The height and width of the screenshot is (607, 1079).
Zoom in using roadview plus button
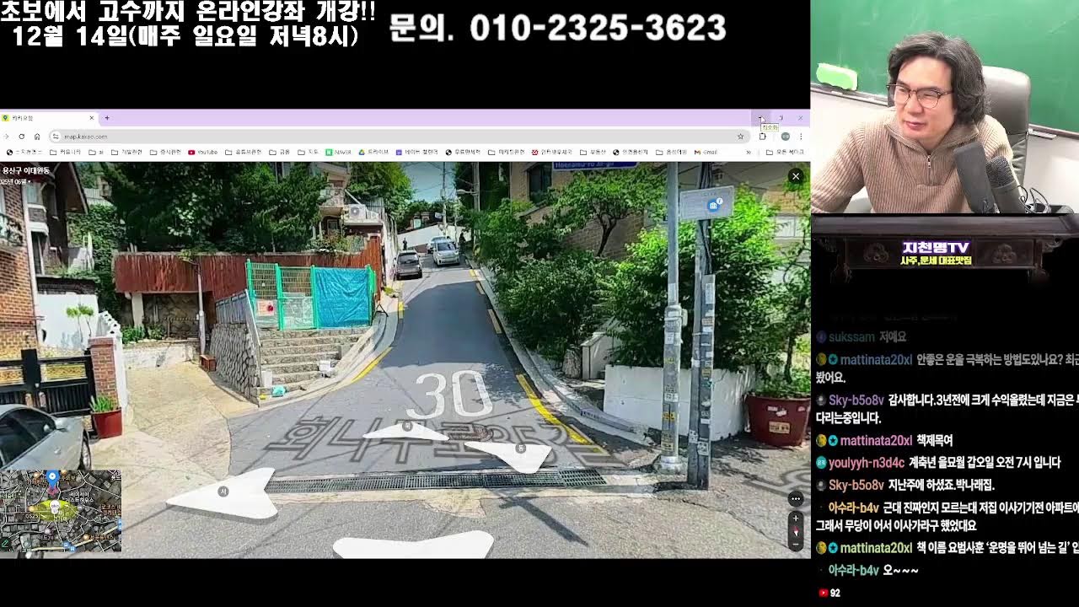point(795,518)
